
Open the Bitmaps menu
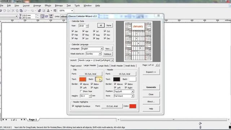59,6
